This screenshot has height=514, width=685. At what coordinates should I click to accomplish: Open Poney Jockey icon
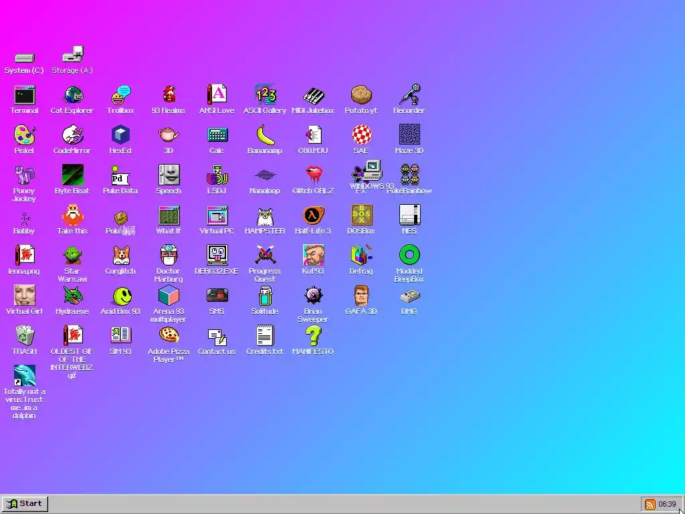click(24, 175)
